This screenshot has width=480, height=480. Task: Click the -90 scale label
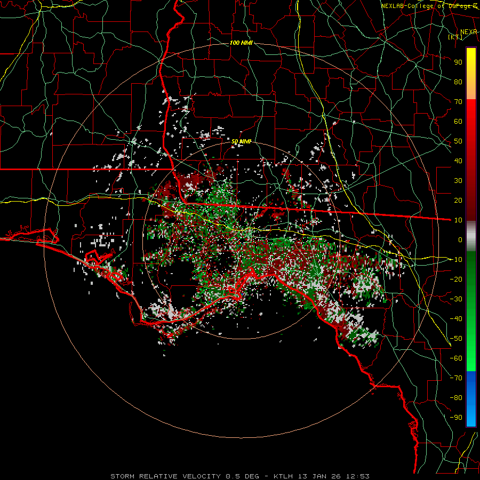(456, 418)
